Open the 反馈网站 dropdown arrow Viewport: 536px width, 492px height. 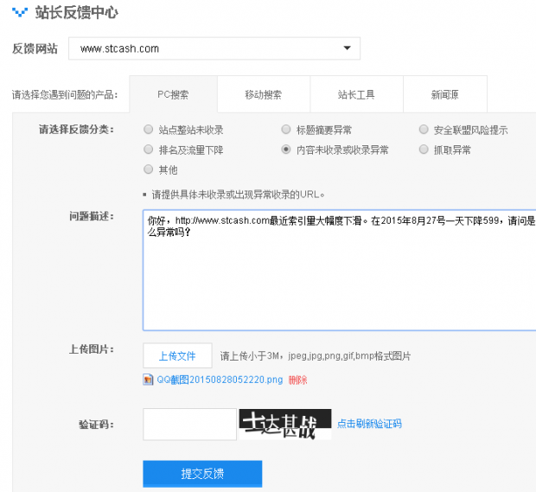347,48
